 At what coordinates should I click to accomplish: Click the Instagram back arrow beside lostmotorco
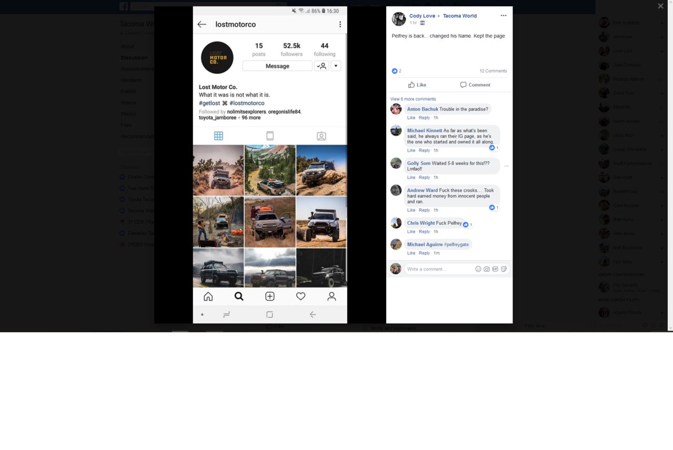point(202,24)
